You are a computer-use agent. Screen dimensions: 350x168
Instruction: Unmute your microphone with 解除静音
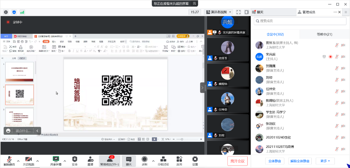(9, 161)
